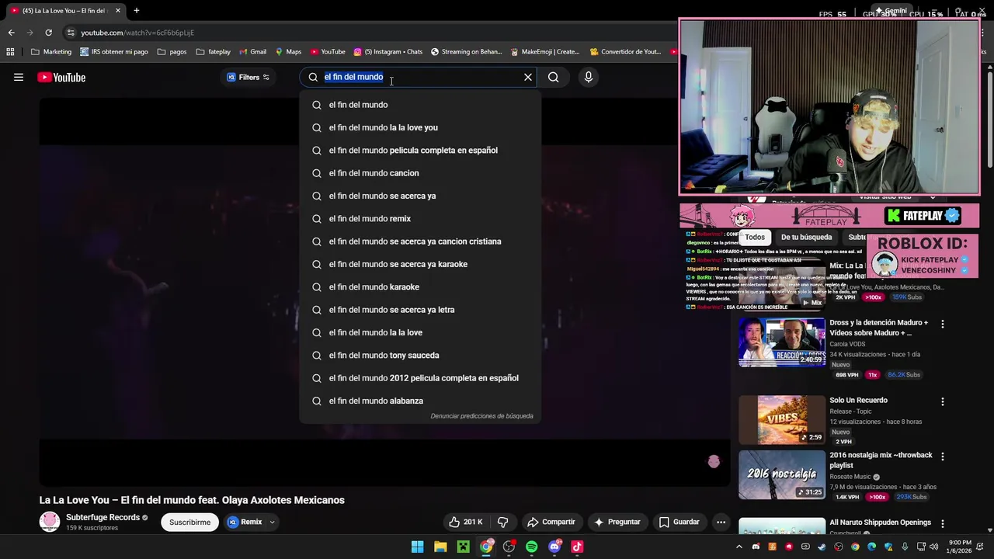Save video with the Guardar button
Viewport: 994px width, 559px height.
click(x=679, y=523)
